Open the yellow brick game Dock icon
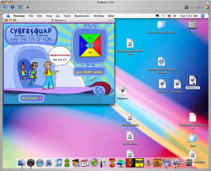The width and height of the screenshot is (211, 171). click(x=139, y=163)
